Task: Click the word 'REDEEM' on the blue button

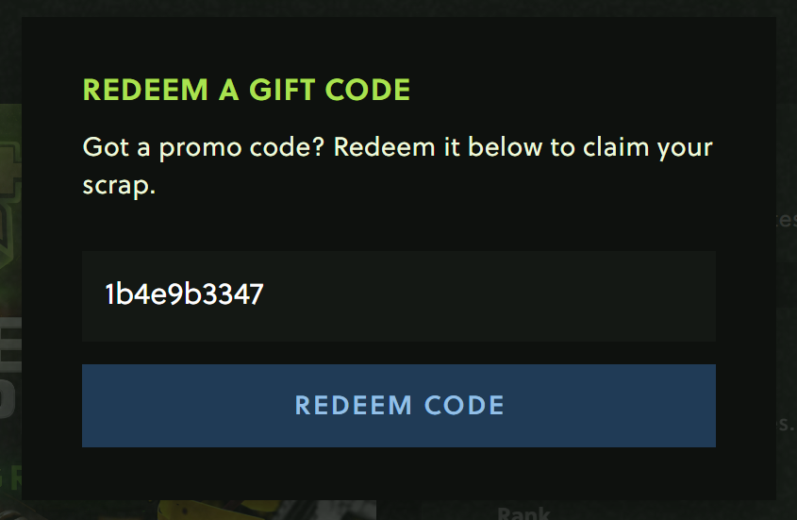Action: click(354, 406)
